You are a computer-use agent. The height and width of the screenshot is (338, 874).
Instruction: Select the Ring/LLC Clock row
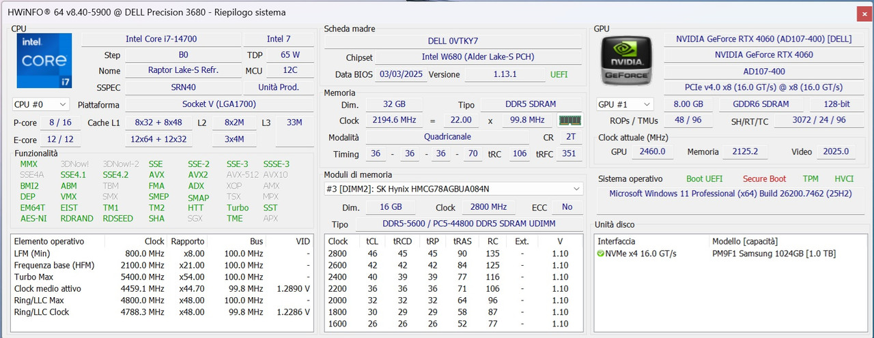(163, 312)
